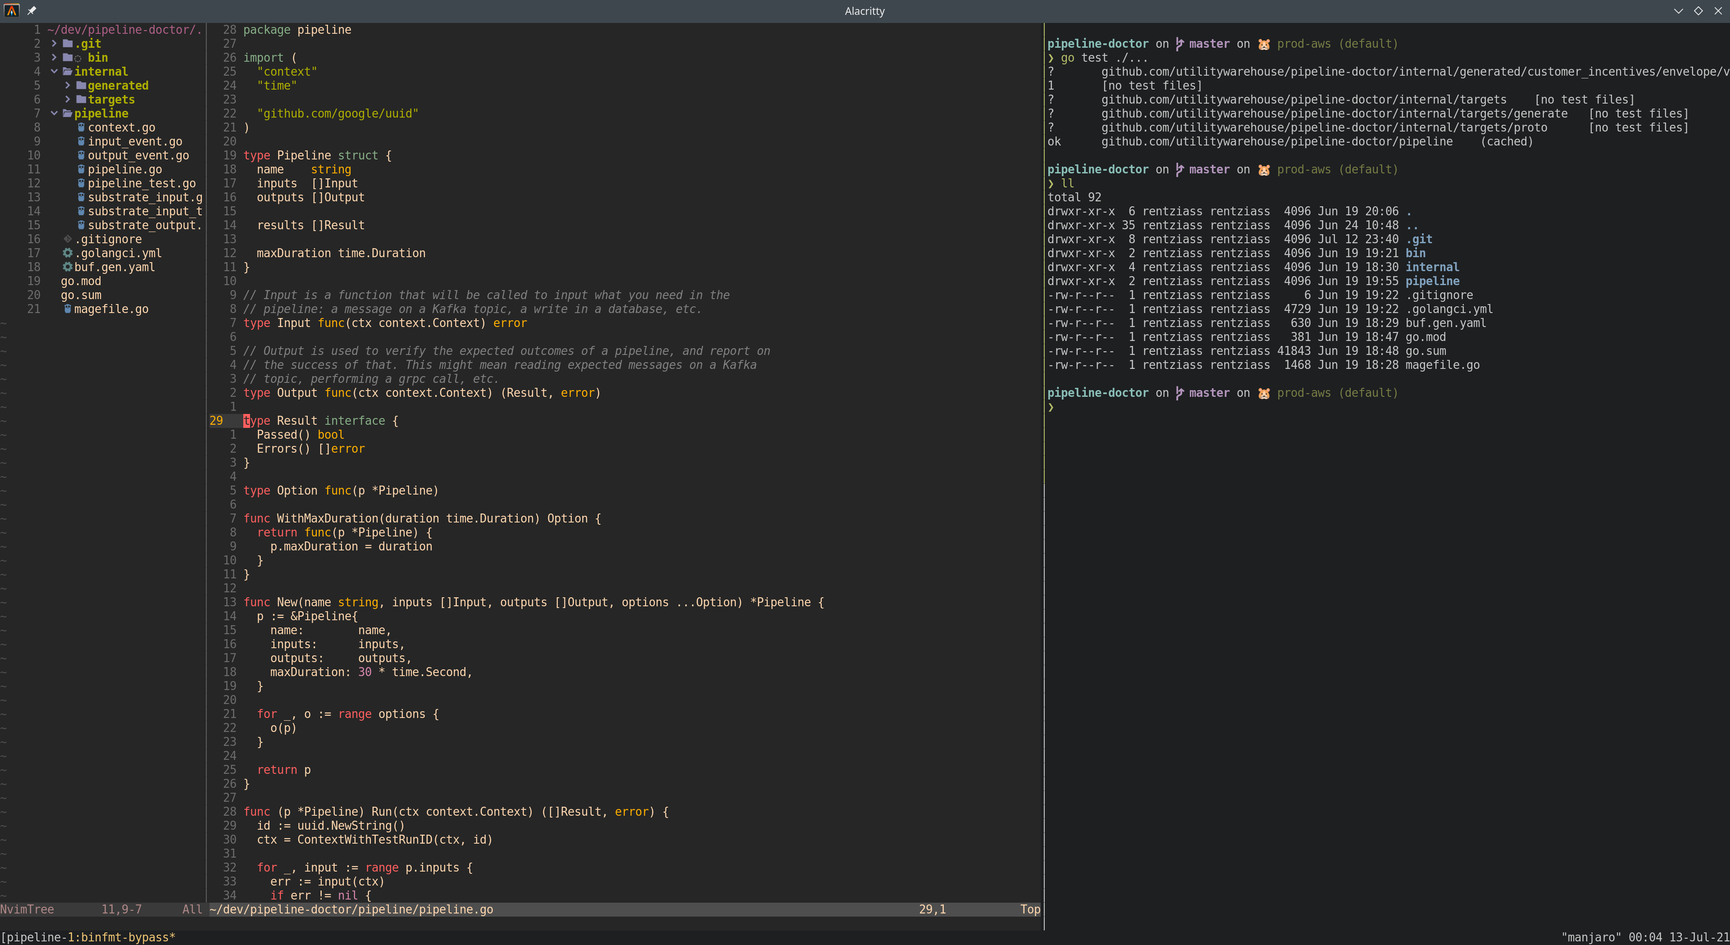
Task: Click the git branch icon in last prompt
Action: click(1180, 393)
